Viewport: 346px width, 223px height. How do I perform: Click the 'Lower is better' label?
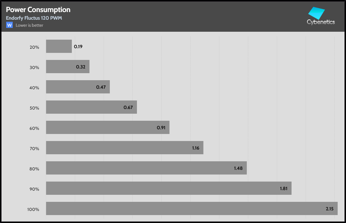point(29,25)
